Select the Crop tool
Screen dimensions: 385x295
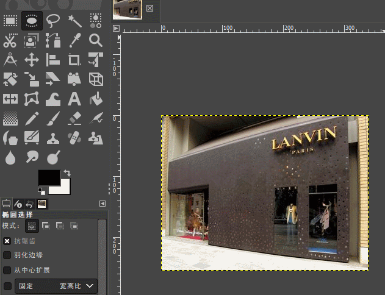(x=74, y=60)
